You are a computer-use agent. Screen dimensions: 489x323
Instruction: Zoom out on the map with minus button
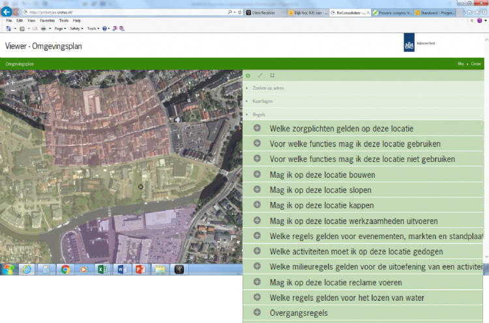[12, 91]
